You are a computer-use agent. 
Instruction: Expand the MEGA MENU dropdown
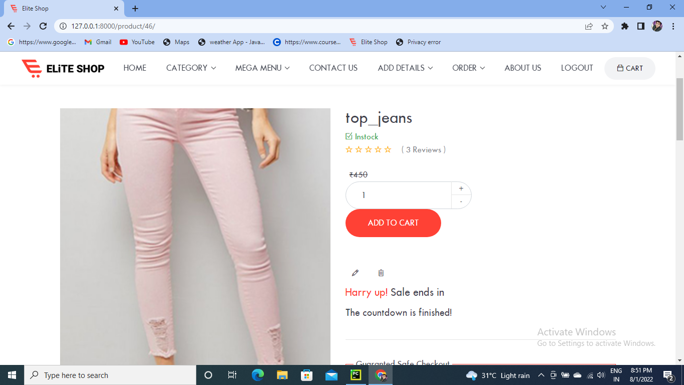(x=262, y=68)
